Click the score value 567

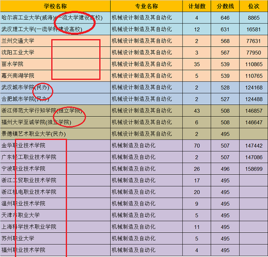pyautogui.click(x=225, y=53)
